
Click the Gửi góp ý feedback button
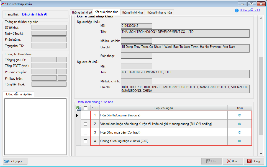(15, 161)
